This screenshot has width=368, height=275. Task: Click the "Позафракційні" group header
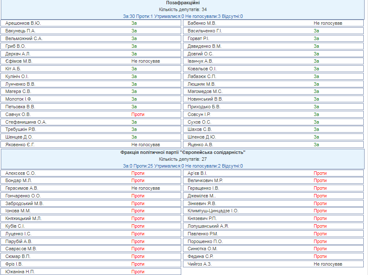pos(183,3)
